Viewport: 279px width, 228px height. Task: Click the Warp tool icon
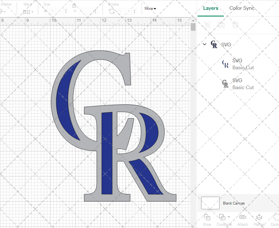26,12
